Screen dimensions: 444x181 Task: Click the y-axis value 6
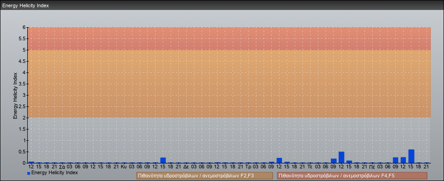25,28
